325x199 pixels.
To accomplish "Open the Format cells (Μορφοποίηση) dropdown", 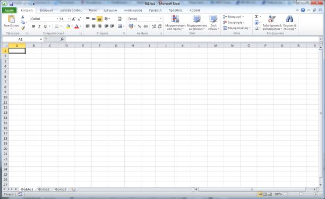I will [237, 28].
